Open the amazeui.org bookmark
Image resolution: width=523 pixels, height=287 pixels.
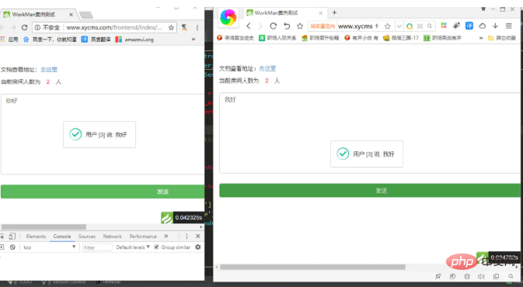tap(134, 40)
